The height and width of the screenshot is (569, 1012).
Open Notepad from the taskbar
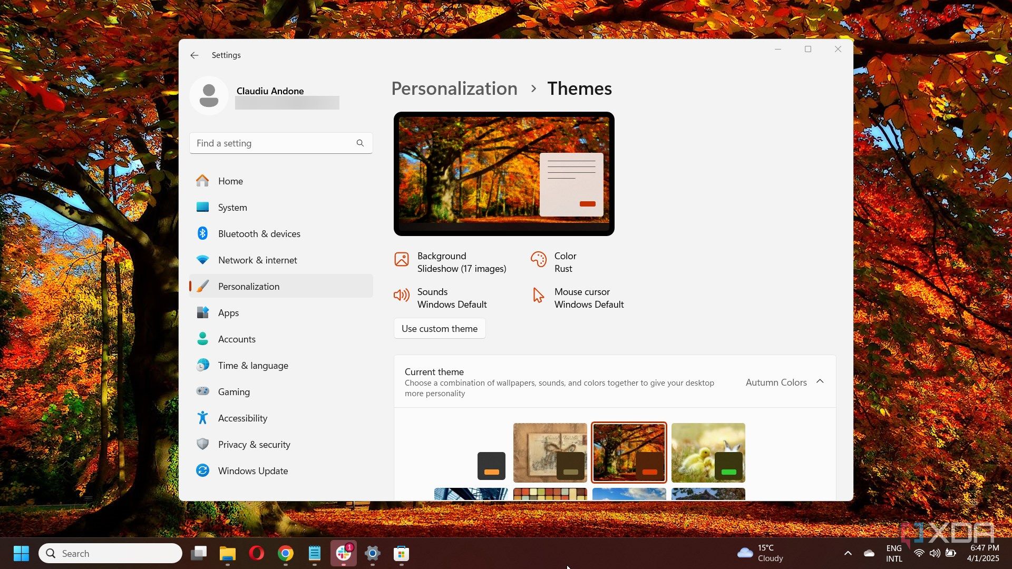coord(315,553)
